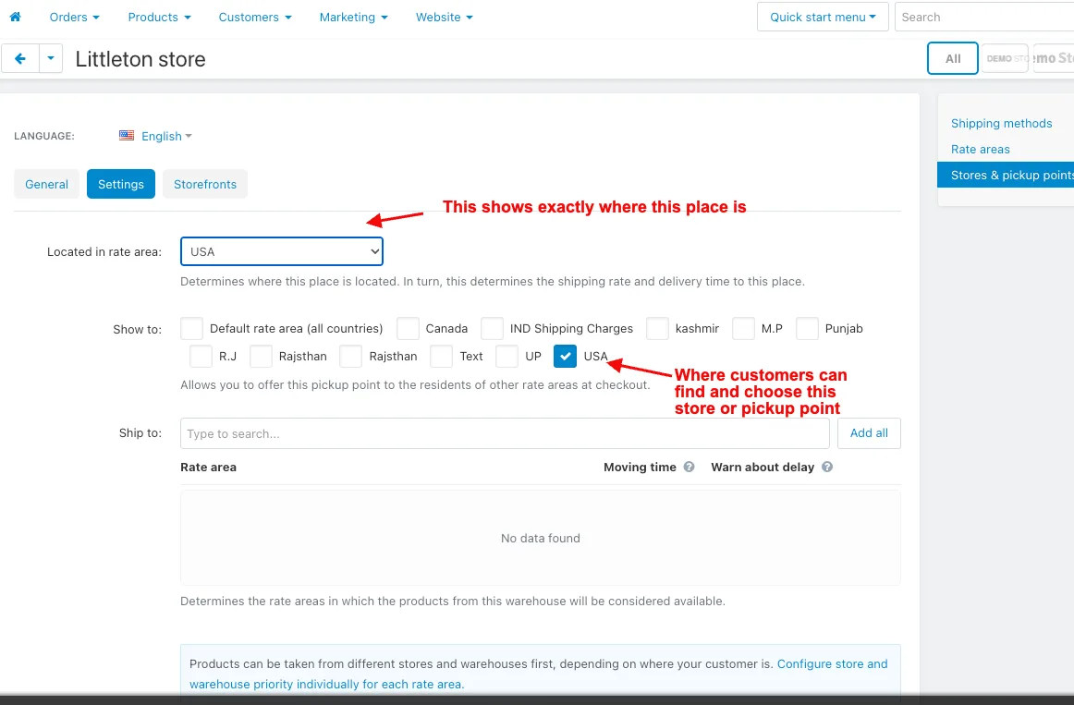Image resolution: width=1074 pixels, height=705 pixels.
Task: Go to the home dashboard icon
Action: [15, 17]
